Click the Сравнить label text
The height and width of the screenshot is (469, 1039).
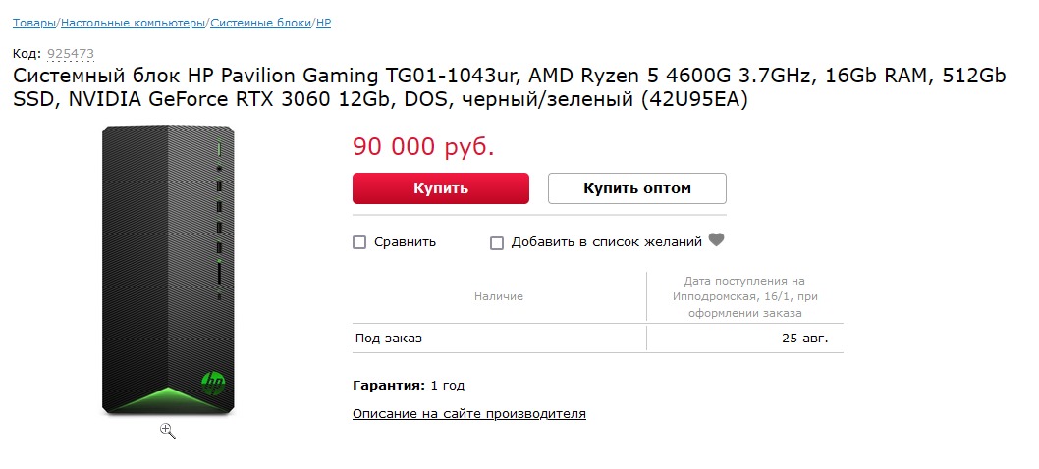pyautogui.click(x=405, y=242)
